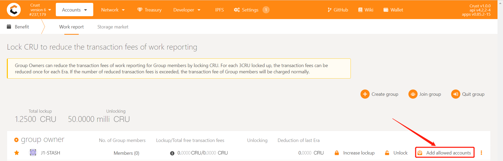This screenshot has height=161, width=503.
Task: Click the Quit group button
Action: pyautogui.click(x=468, y=94)
